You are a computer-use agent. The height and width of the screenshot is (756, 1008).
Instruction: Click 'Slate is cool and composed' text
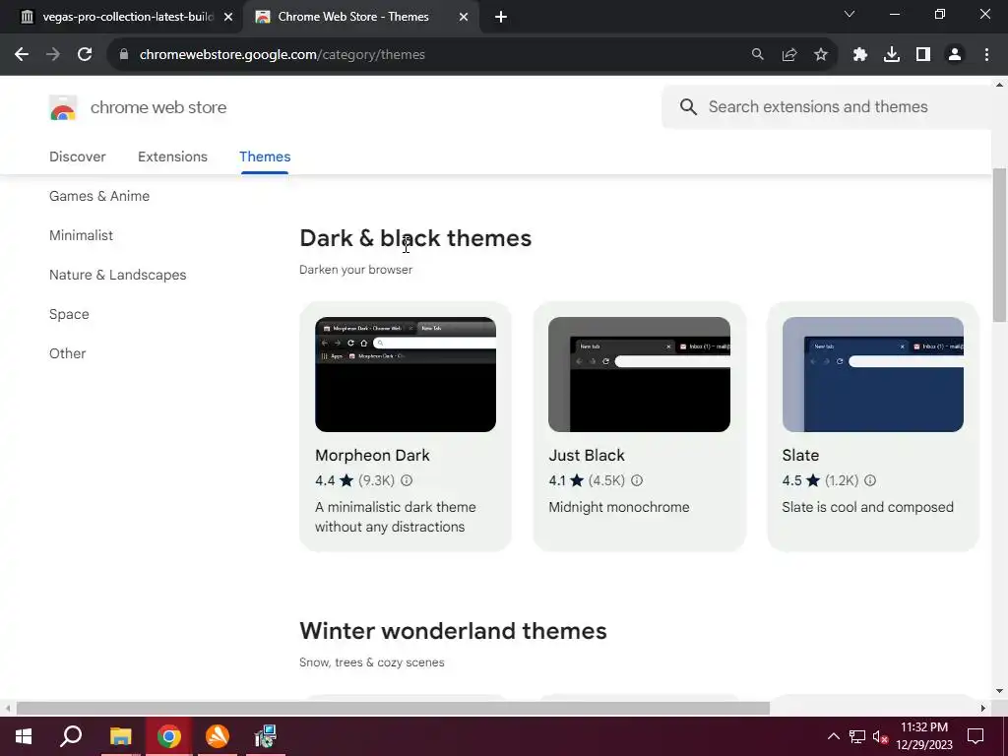coord(868,507)
